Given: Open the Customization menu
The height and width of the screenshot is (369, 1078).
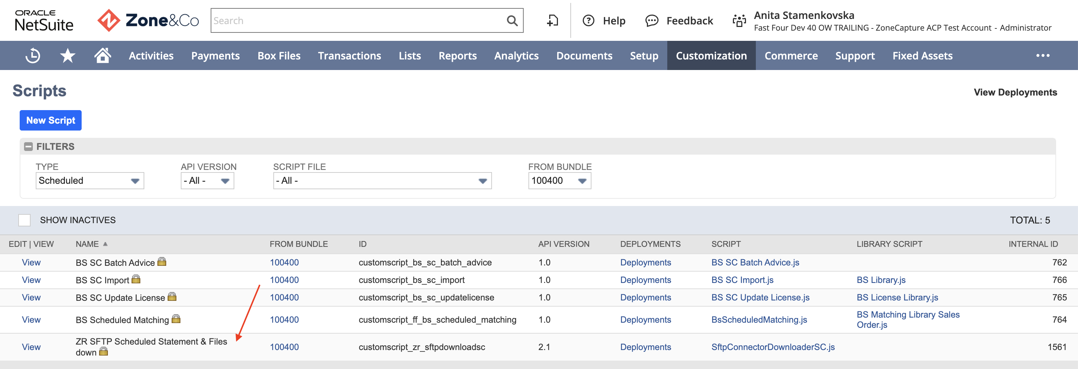Looking at the screenshot, I should coord(711,55).
